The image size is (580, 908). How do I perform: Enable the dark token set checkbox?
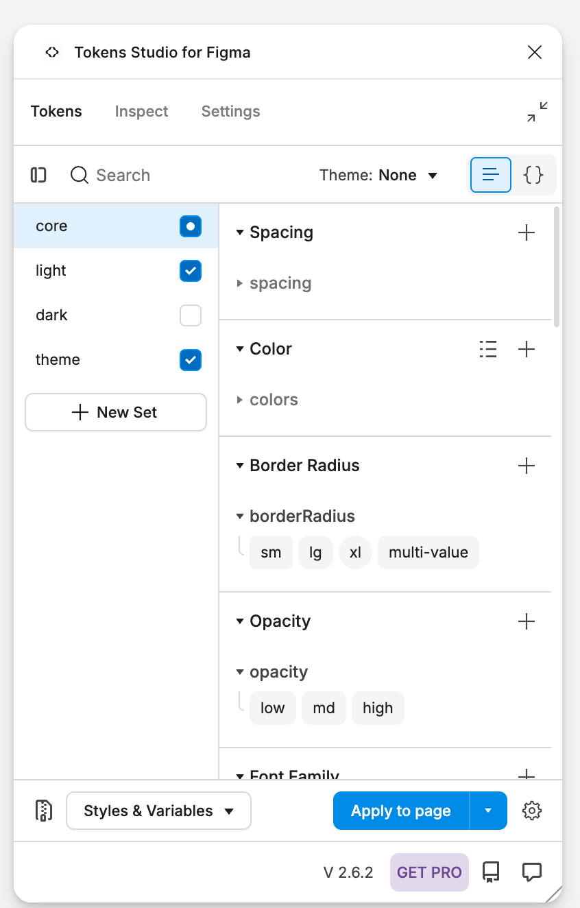[x=190, y=315]
